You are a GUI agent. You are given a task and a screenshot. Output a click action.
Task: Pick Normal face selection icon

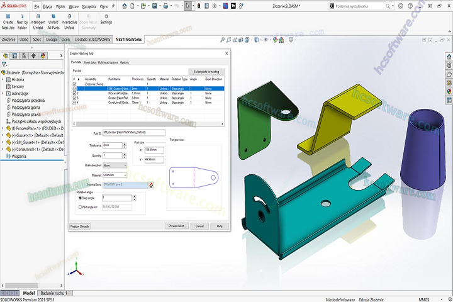(151, 184)
